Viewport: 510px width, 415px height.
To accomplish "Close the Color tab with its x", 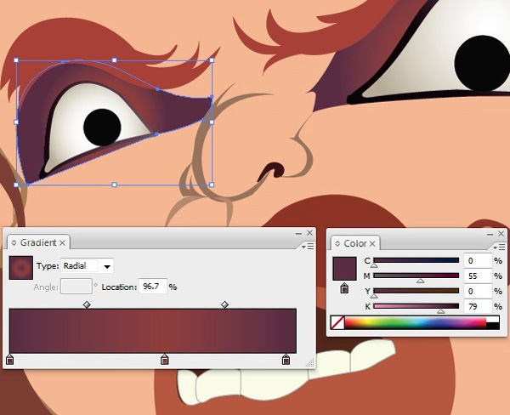I will (x=372, y=243).
